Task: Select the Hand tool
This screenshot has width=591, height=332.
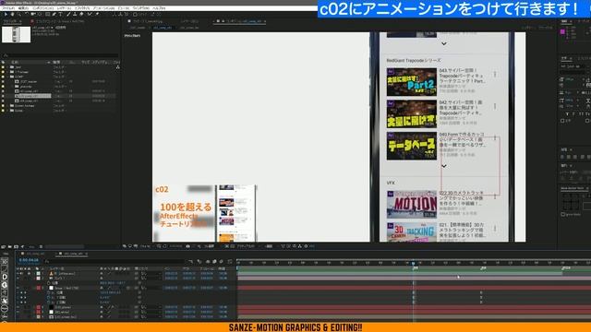Action: (12, 15)
